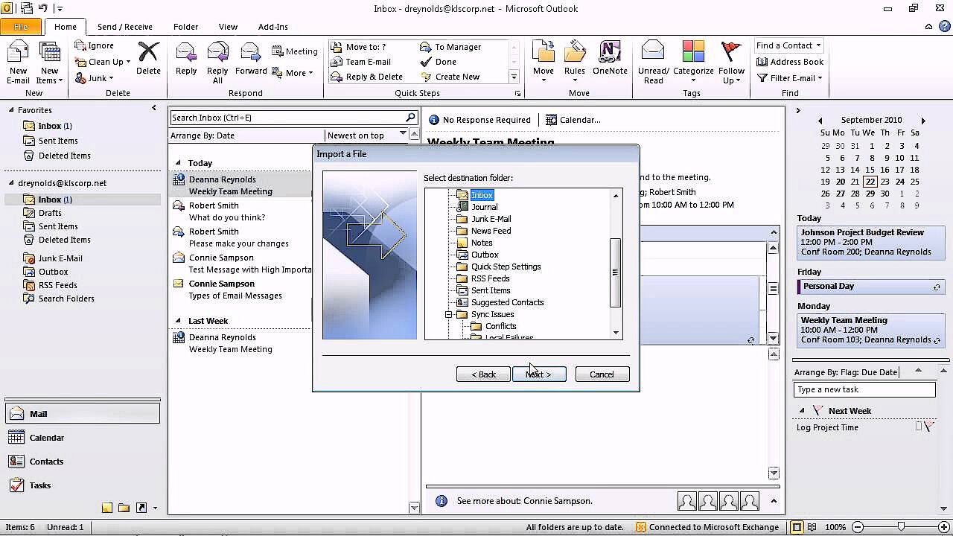Switch to the Send / Receive tab
The height and width of the screenshot is (536, 953).
click(x=124, y=27)
